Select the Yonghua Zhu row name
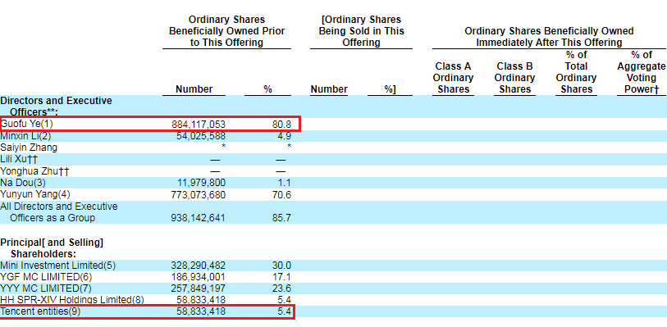667x327 pixels. (x=35, y=171)
